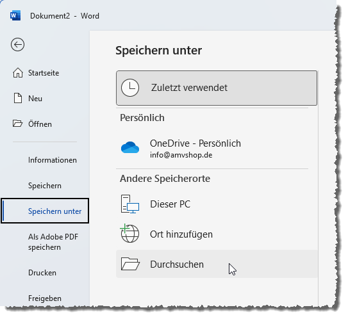
Task: Click the Andere Speicherorte section header
Action: [x=165, y=179]
